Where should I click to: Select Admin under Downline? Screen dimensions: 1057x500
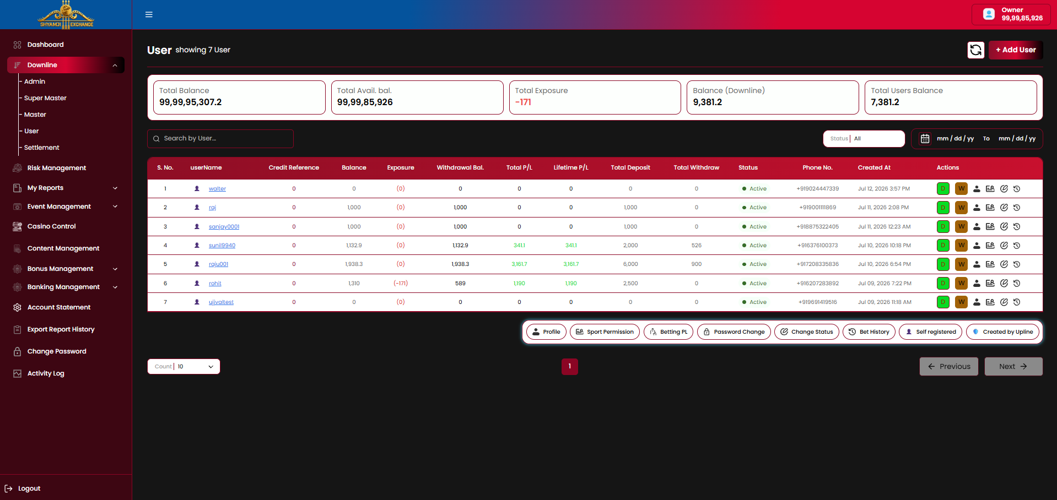tap(35, 81)
